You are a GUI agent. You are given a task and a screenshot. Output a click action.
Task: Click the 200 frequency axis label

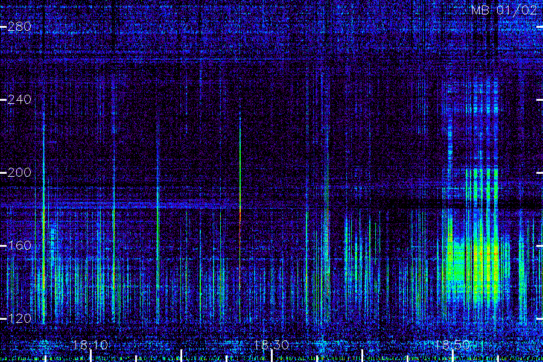point(19,173)
